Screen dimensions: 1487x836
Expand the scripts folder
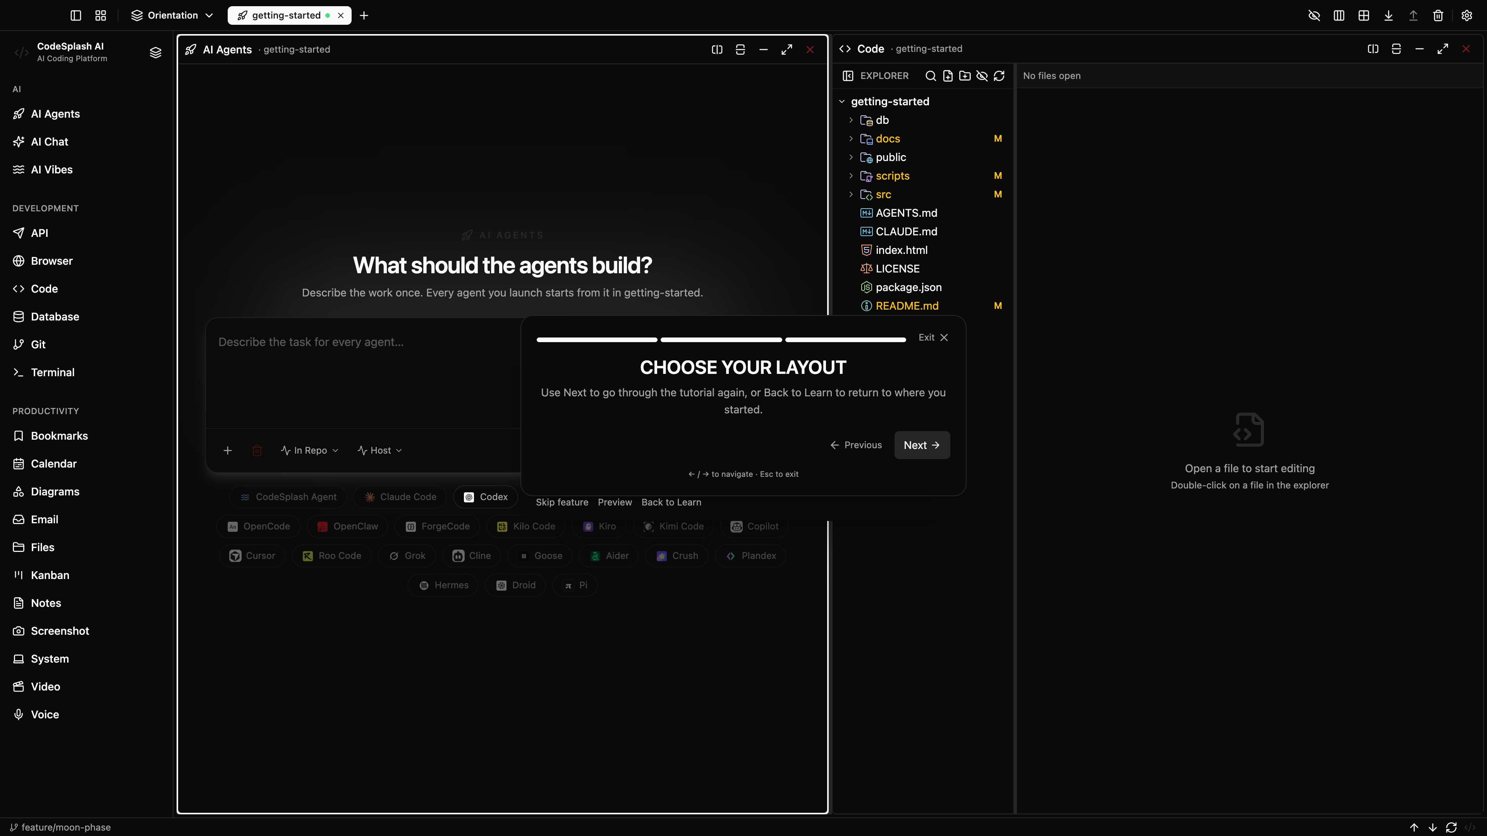point(851,176)
